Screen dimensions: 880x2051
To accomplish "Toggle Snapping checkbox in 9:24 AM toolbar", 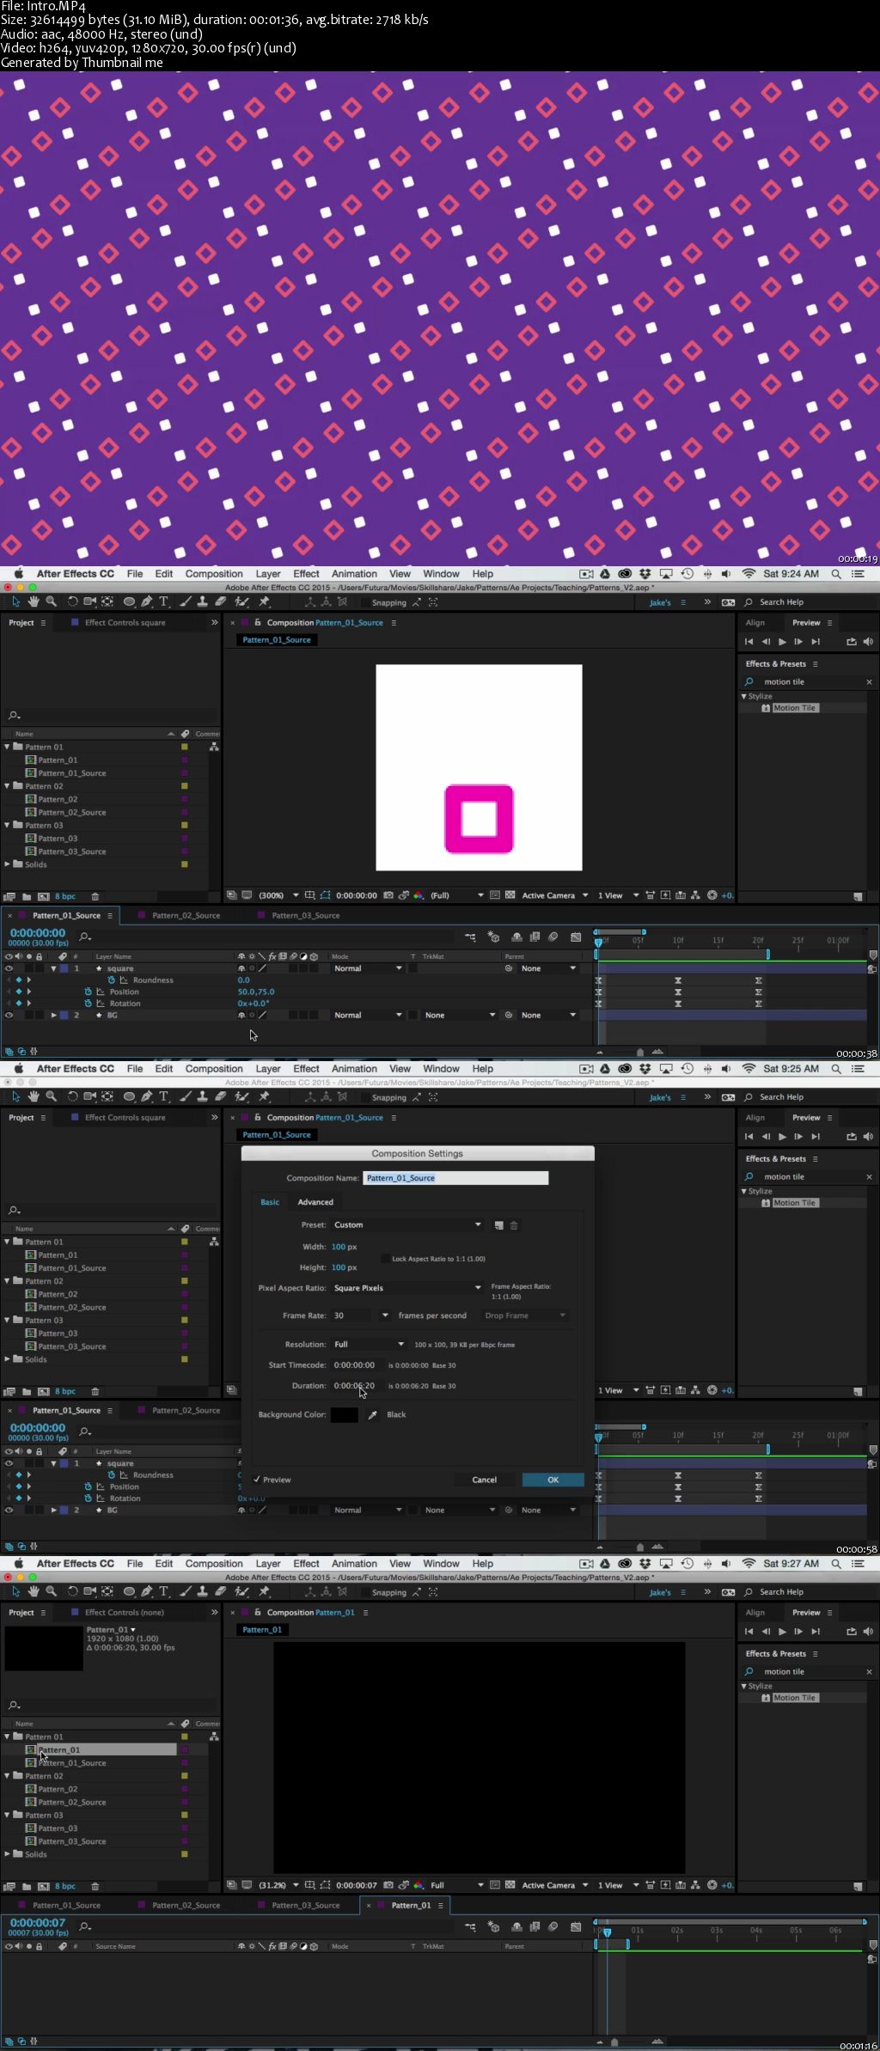I will click(364, 602).
